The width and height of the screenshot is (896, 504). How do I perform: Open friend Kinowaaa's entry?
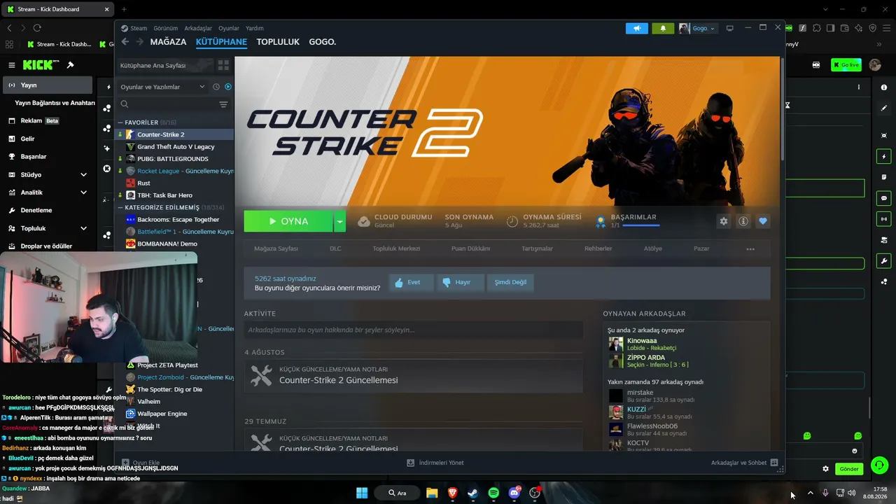click(x=686, y=344)
